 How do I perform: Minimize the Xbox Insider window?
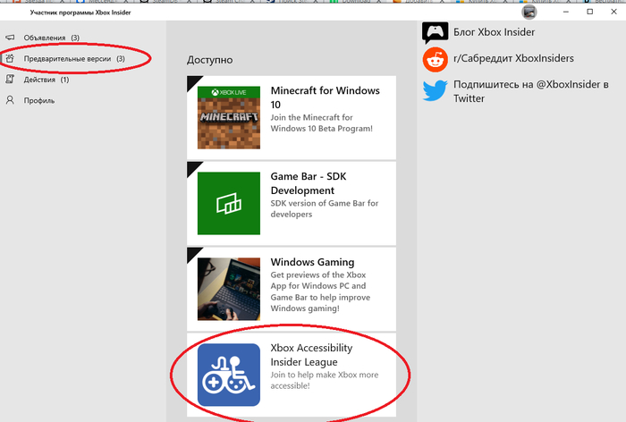click(x=566, y=12)
